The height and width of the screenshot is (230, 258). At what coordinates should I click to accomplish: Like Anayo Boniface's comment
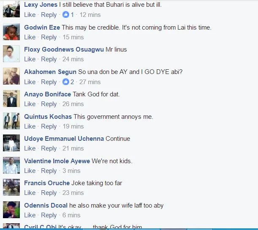coord(30,104)
